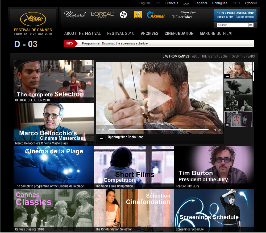Select the spiral poster video thumbnail
Viewport: 266px width, 233px height.
click(x=238, y=119)
